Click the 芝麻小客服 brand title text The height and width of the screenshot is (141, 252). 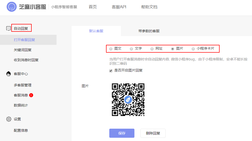[x=32, y=7]
